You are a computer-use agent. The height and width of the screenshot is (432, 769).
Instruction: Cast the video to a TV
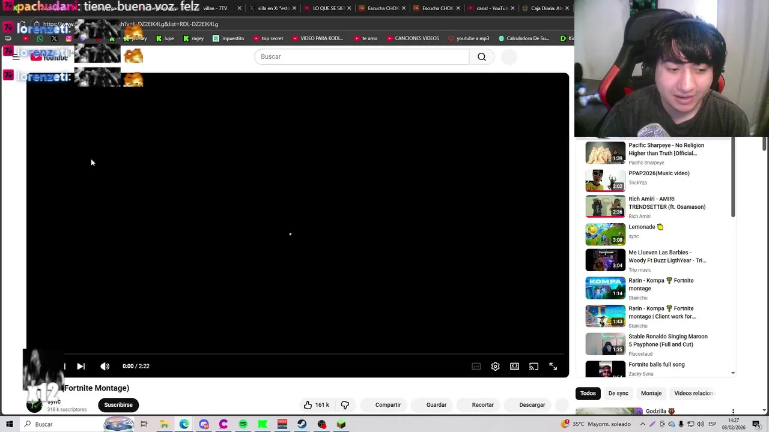tap(533, 367)
